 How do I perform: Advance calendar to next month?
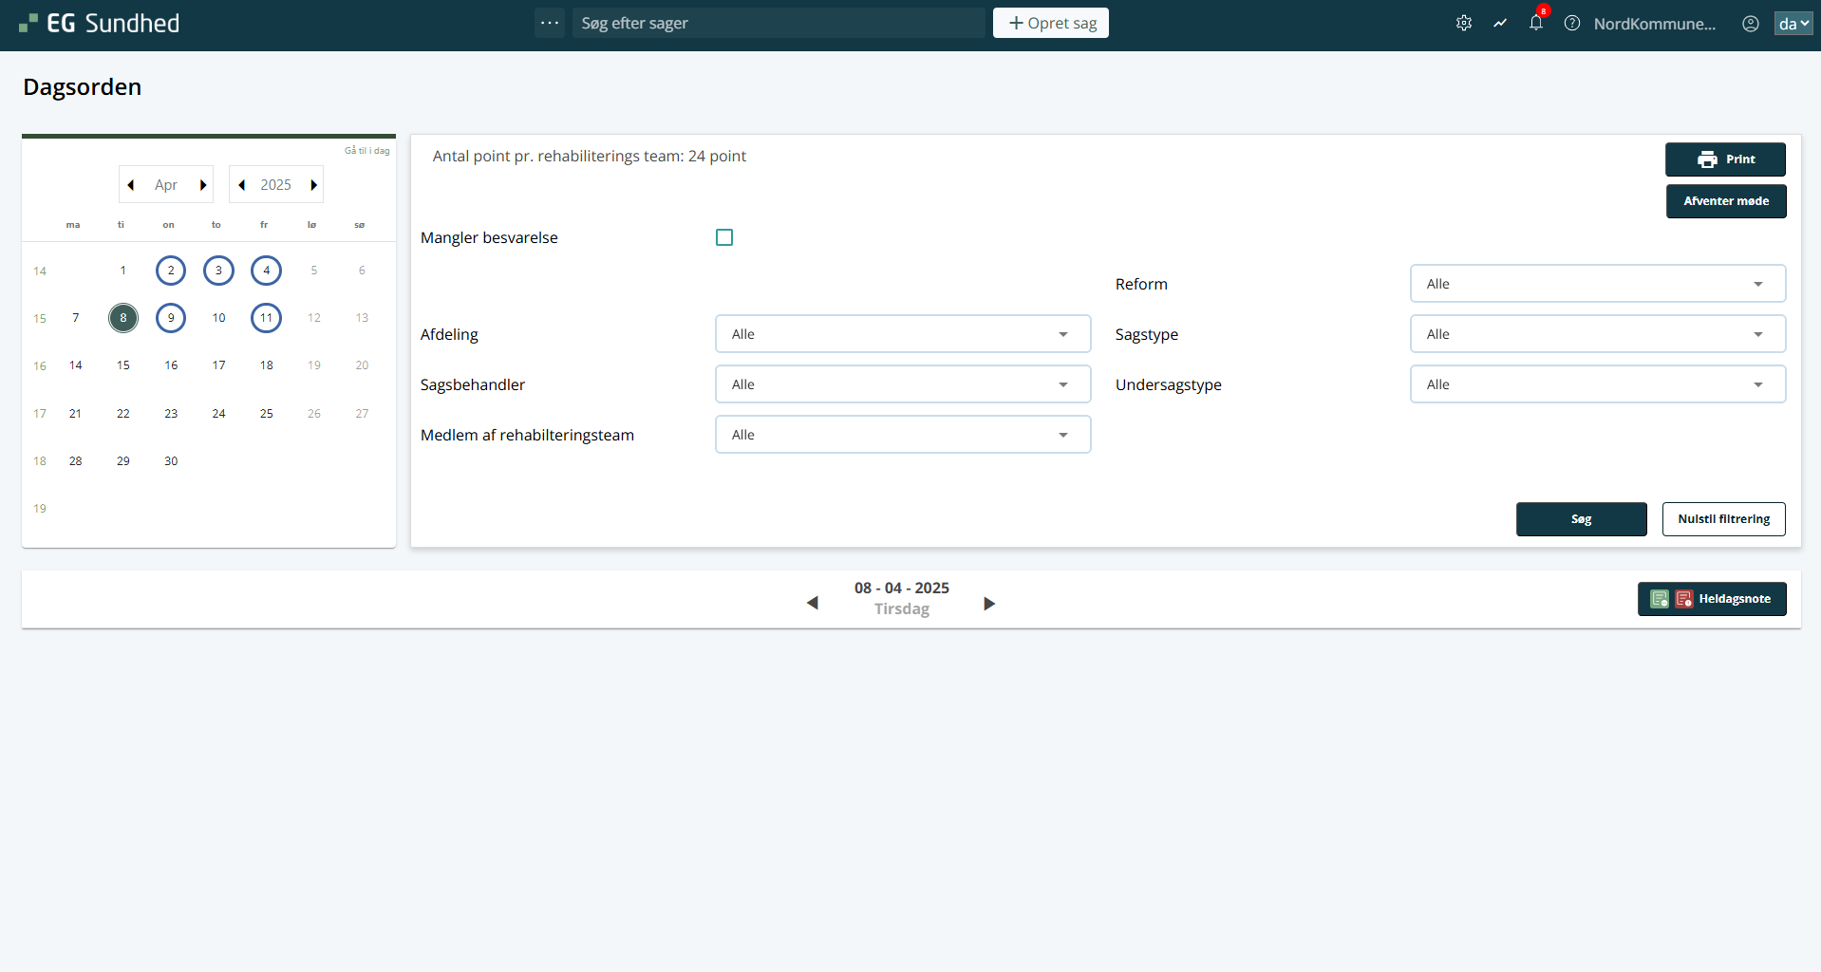tap(203, 185)
